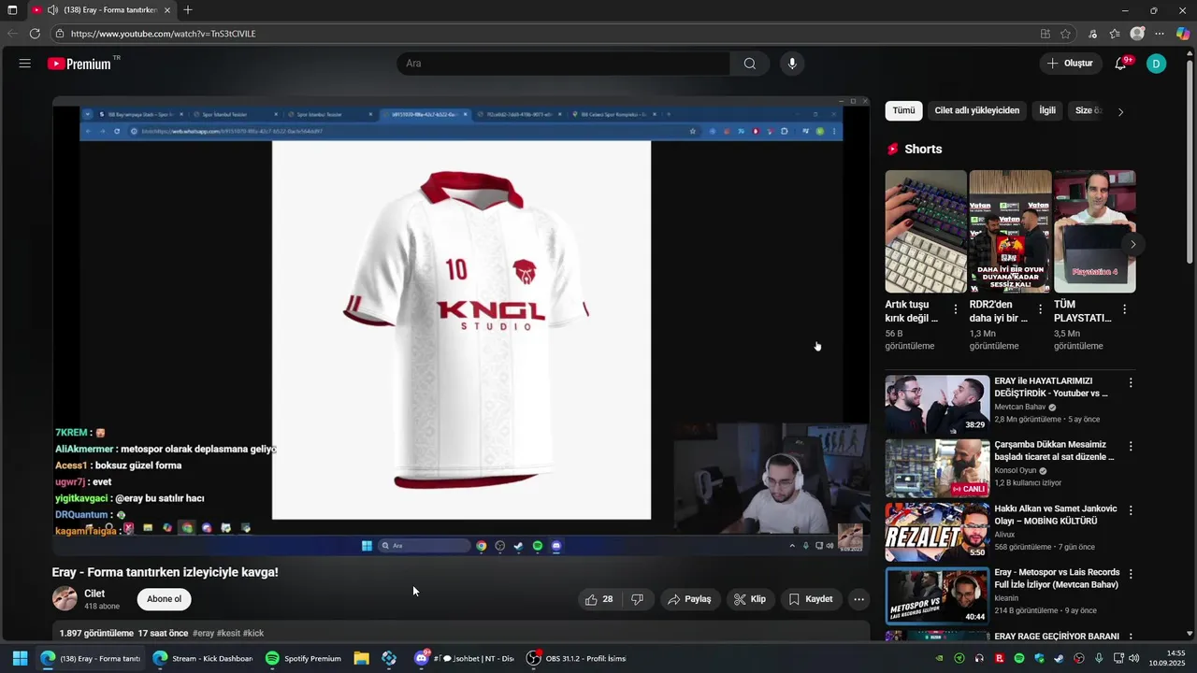1197x673 pixels.
Task: Open options for Hakkı Alkan video
Action: click(x=1131, y=510)
